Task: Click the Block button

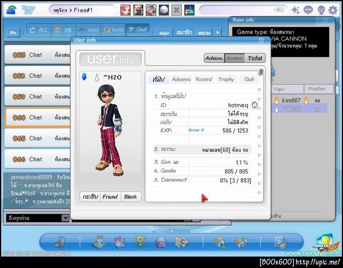Action: [130, 197]
